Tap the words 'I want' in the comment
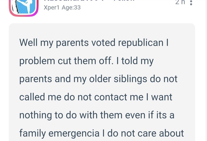This screenshot has width=207, height=141. tap(159, 97)
